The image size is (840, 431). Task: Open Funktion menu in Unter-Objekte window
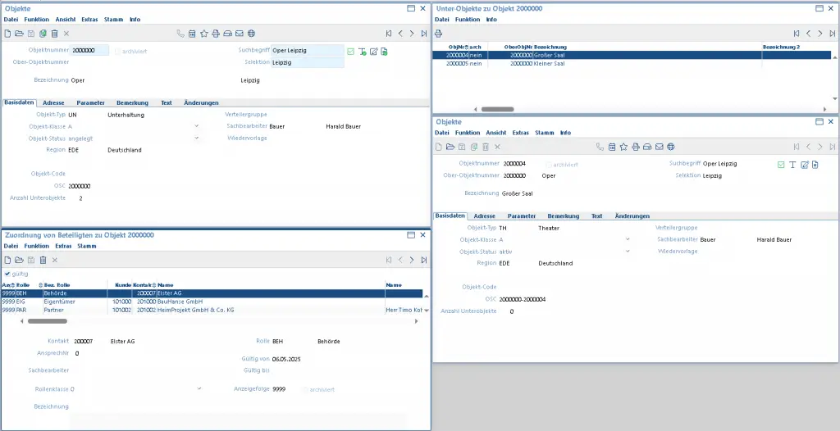point(468,19)
